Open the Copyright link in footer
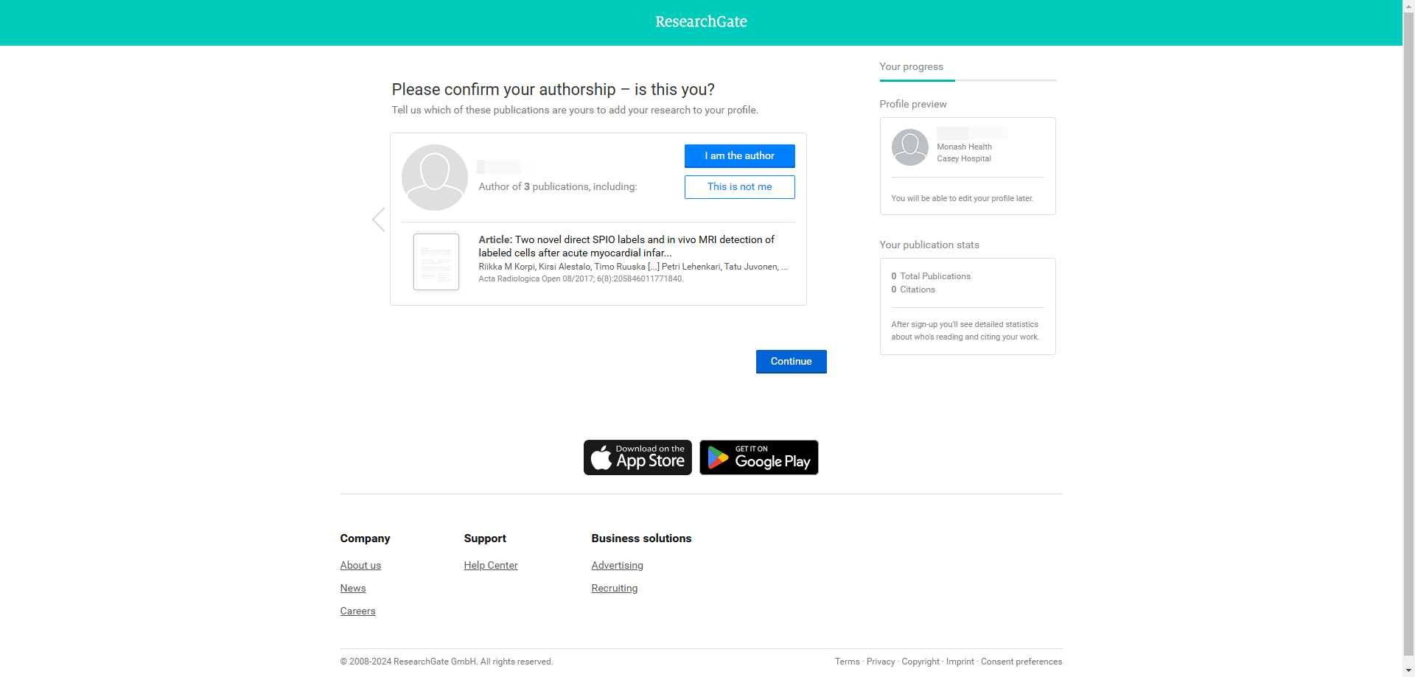 pos(920,662)
